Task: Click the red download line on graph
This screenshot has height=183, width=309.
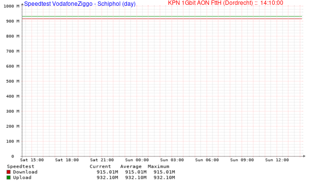Action: click(x=162, y=19)
